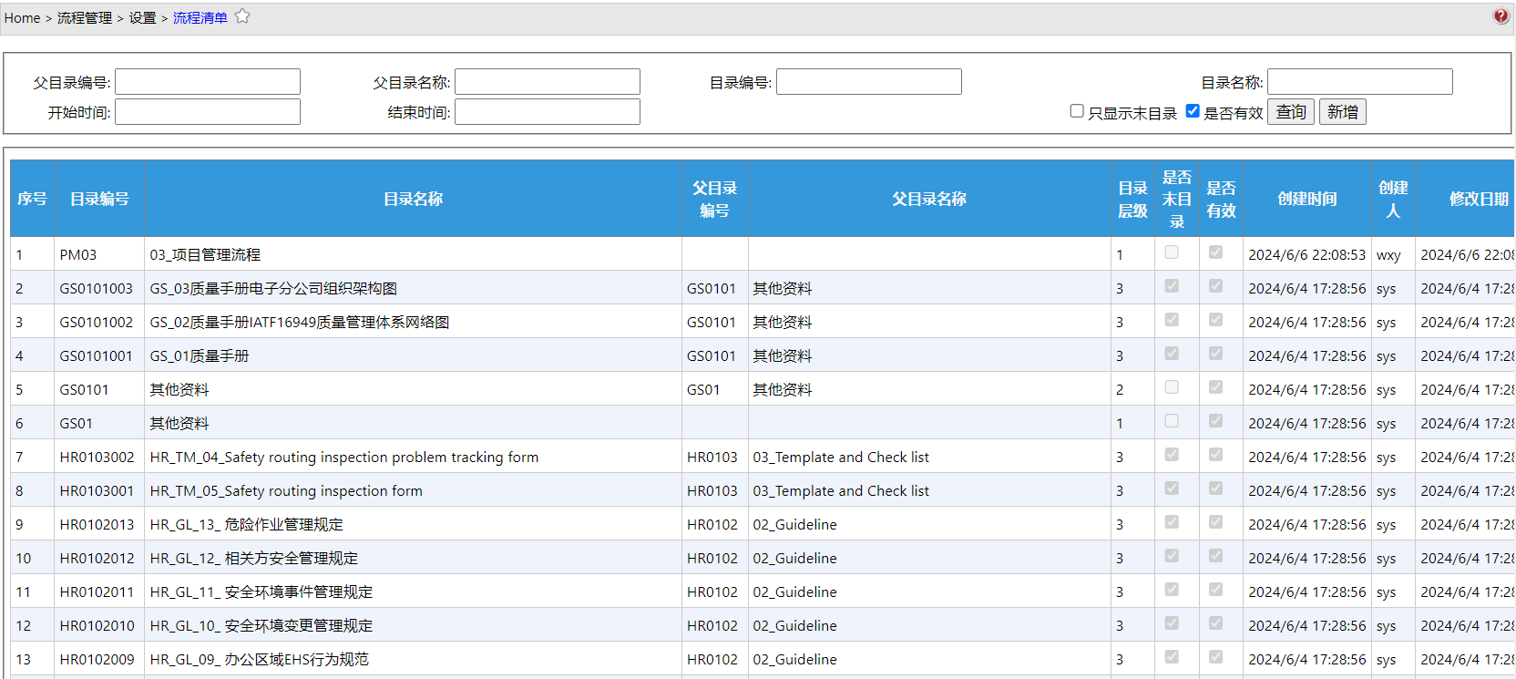Select 03_Template and Check list in row 7
This screenshot has height=679, width=1516.
pyautogui.click(x=929, y=457)
